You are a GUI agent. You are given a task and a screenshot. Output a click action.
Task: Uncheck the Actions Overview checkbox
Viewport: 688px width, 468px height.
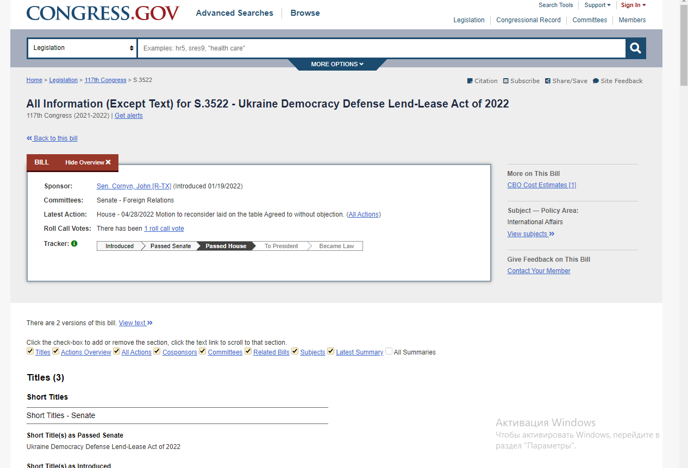coord(55,351)
